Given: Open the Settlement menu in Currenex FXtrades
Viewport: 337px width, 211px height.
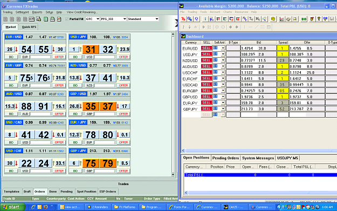Looking at the screenshot, I should 22,12.
